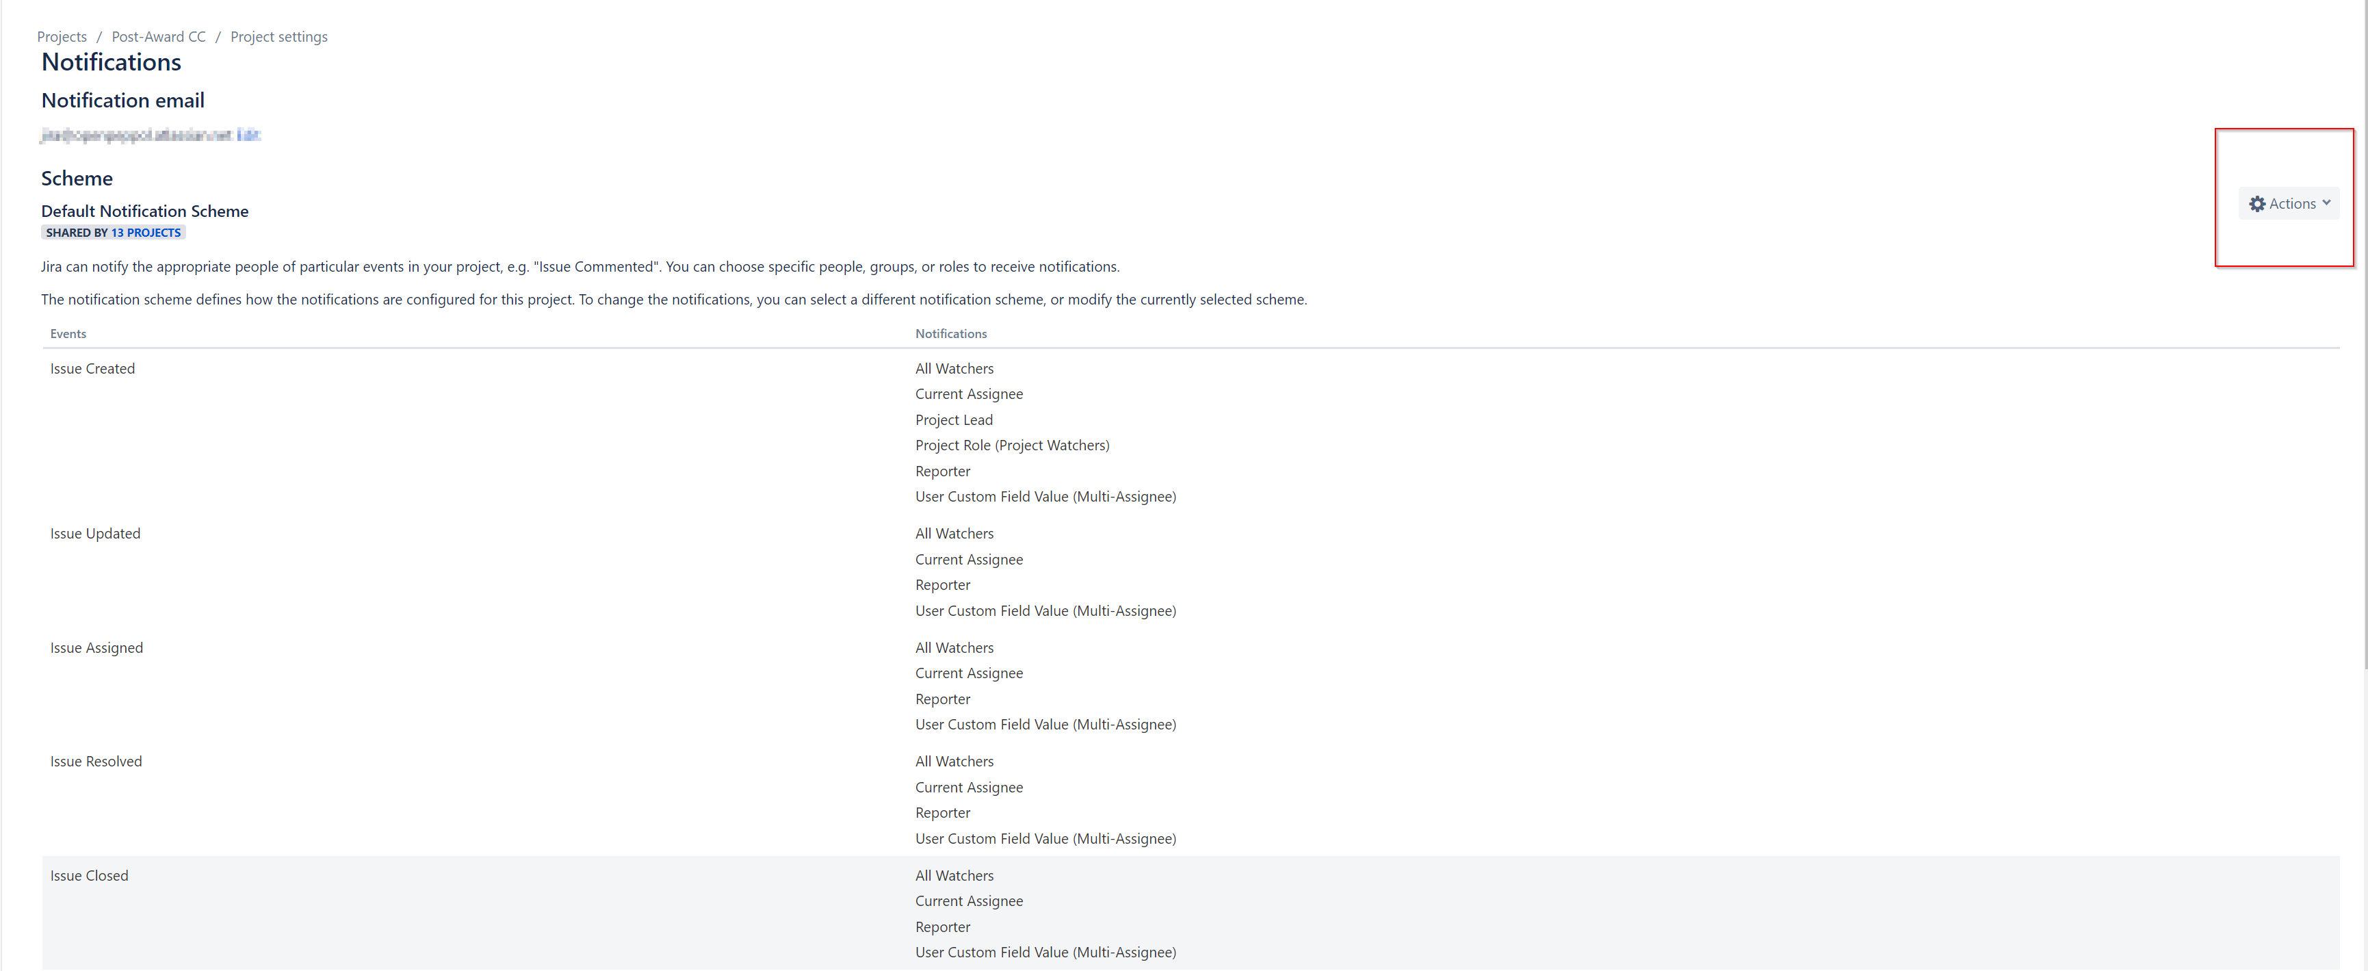Screen dimensions: 2368x971
Task: Click the Notifications column header
Action: pyautogui.click(x=950, y=334)
